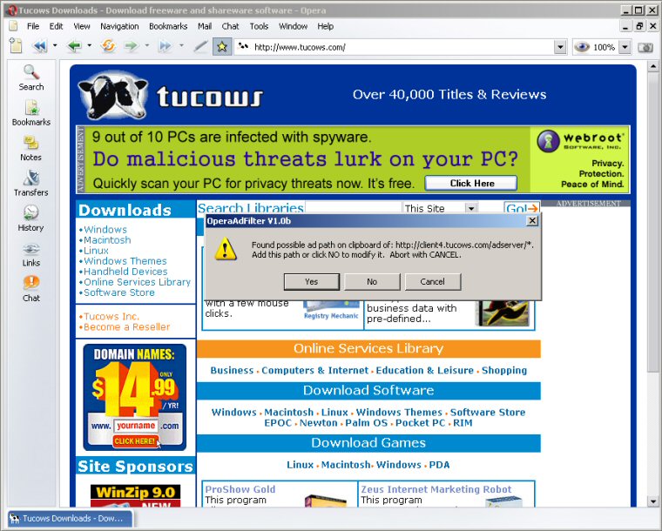Click the Search Libraries text field
This screenshot has width=662, height=531.
click(354, 208)
